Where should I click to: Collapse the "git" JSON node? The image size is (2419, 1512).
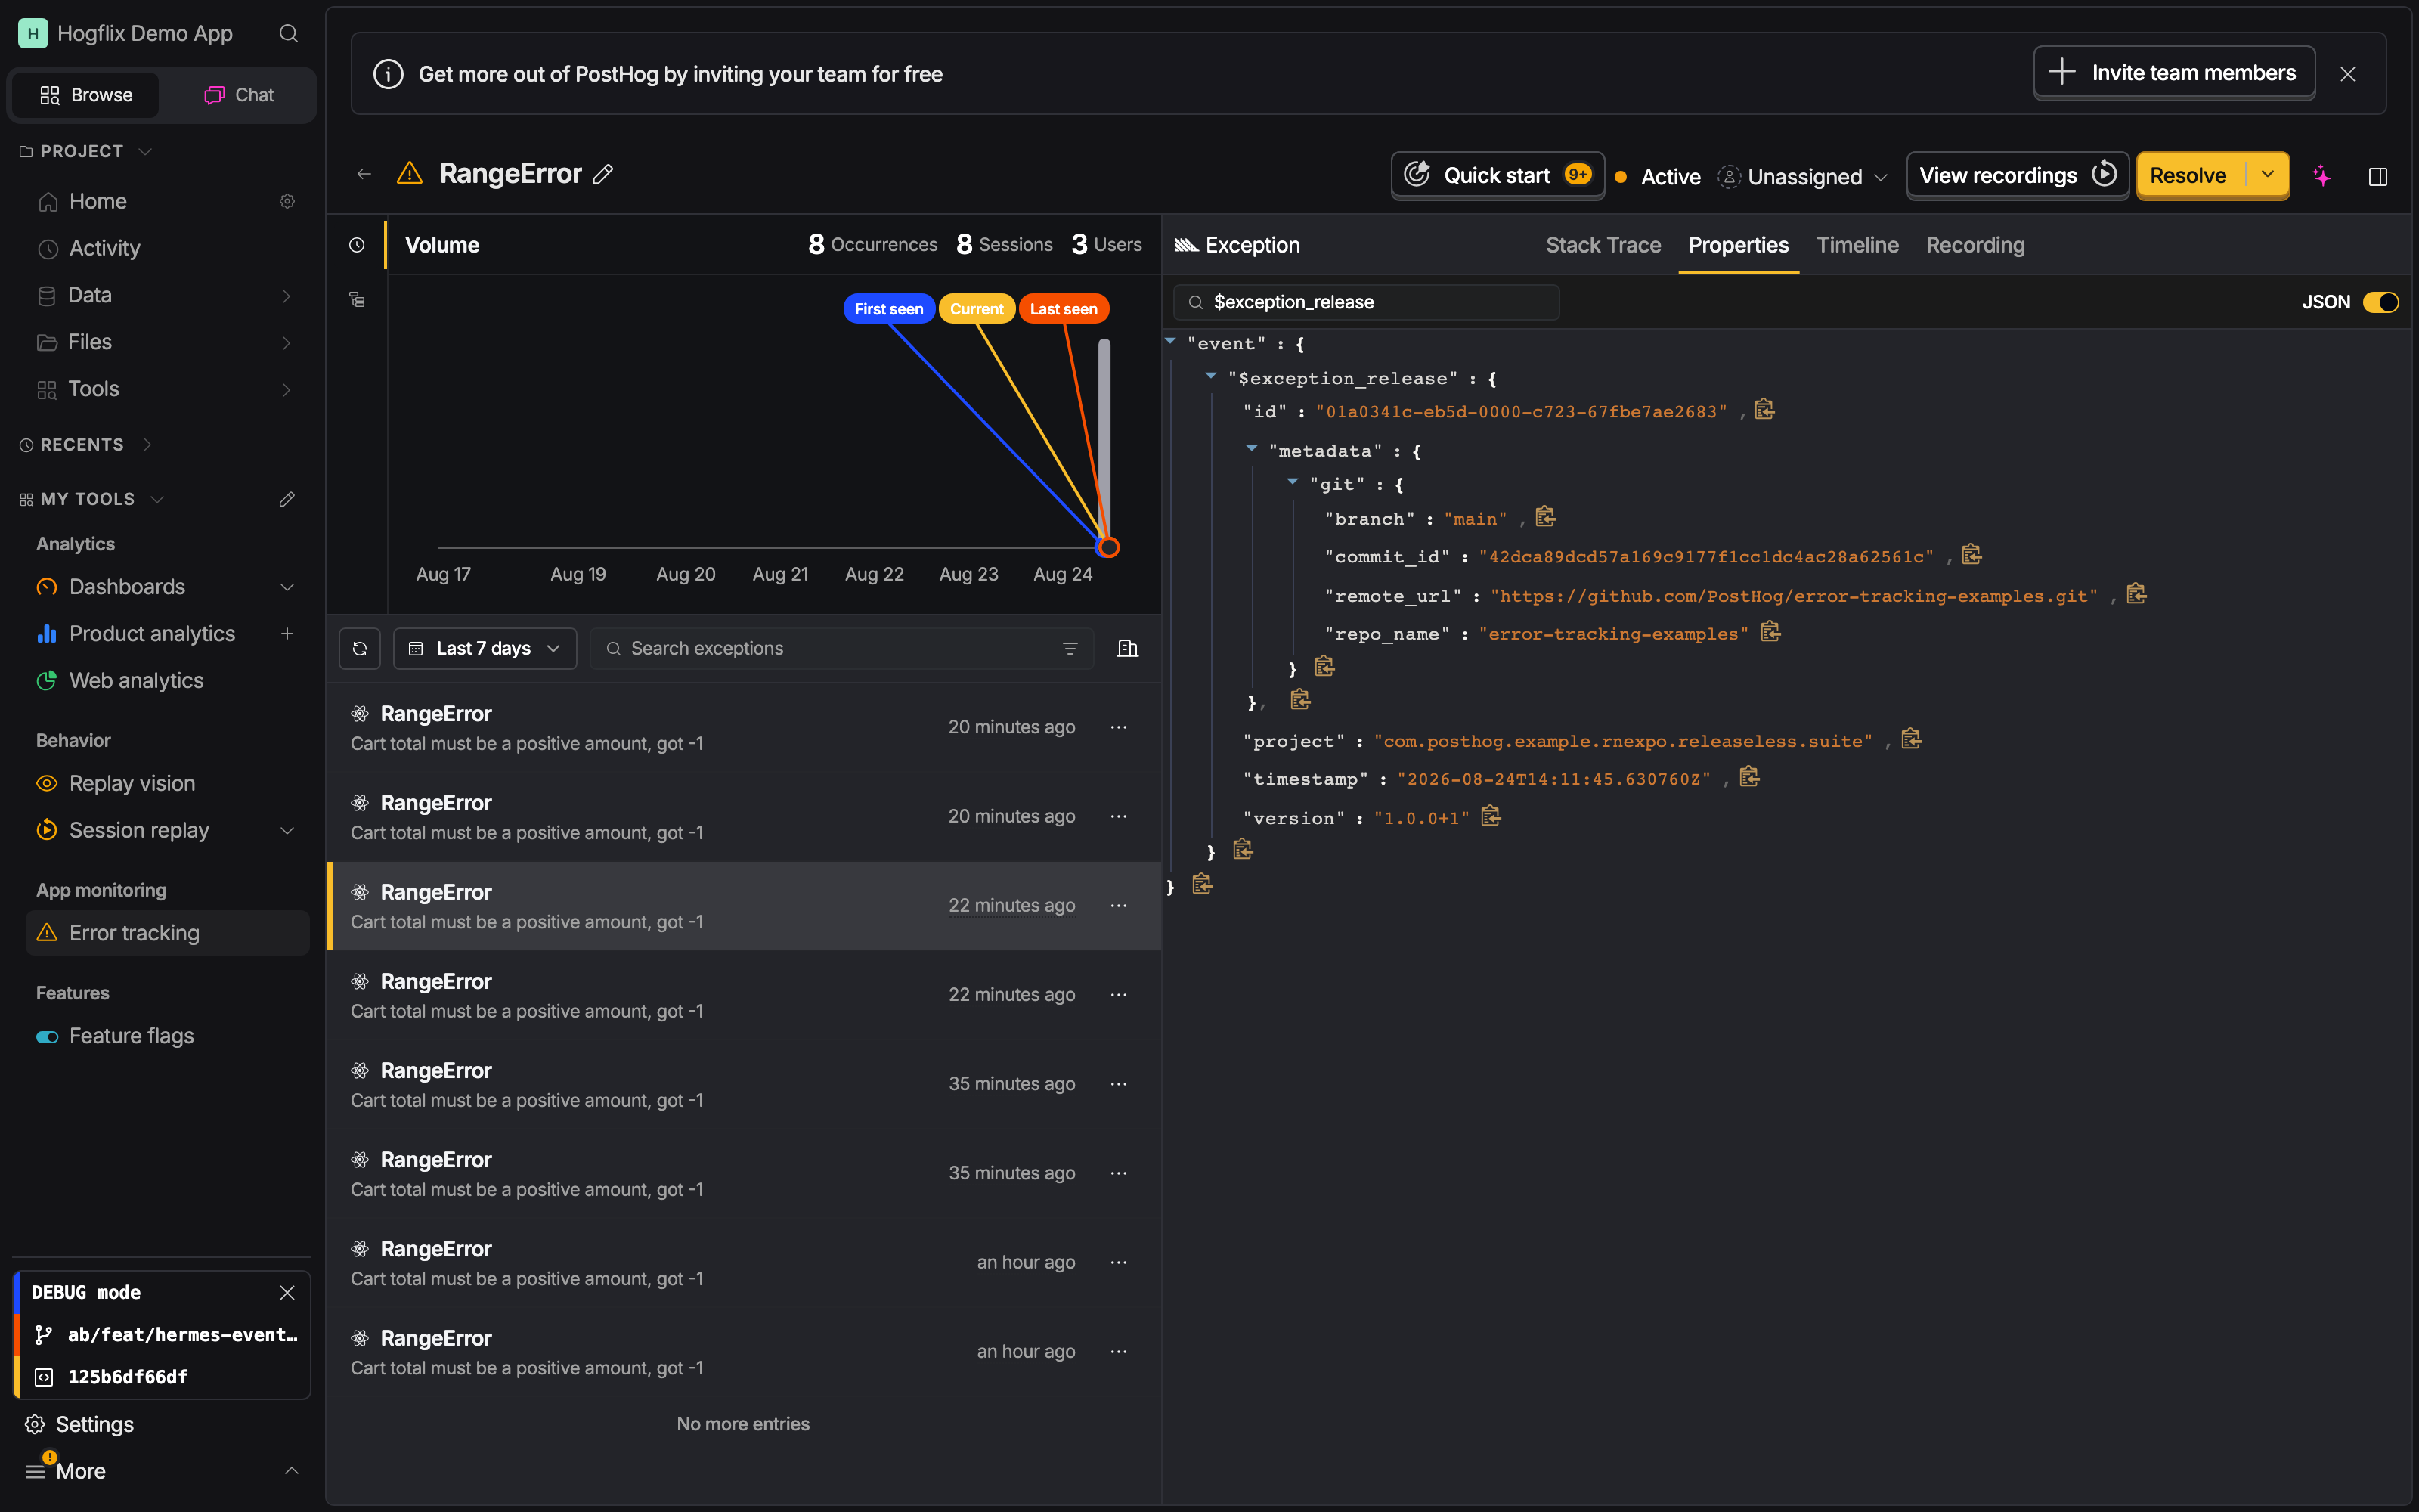pos(1293,482)
